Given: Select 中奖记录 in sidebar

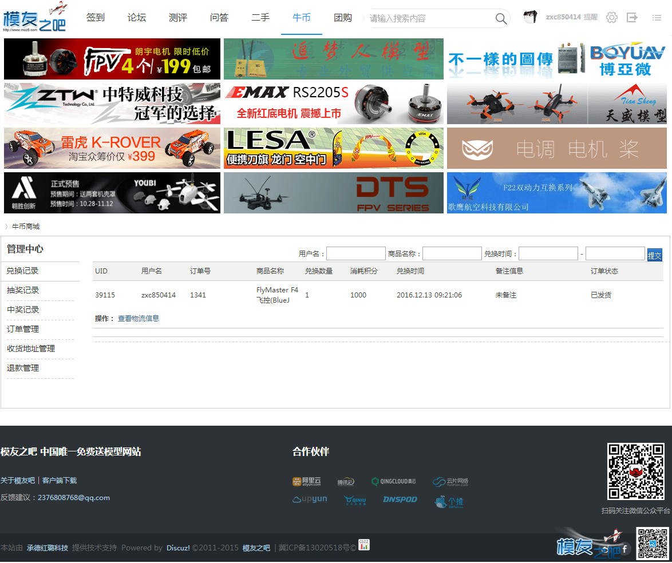Looking at the screenshot, I should tap(23, 310).
